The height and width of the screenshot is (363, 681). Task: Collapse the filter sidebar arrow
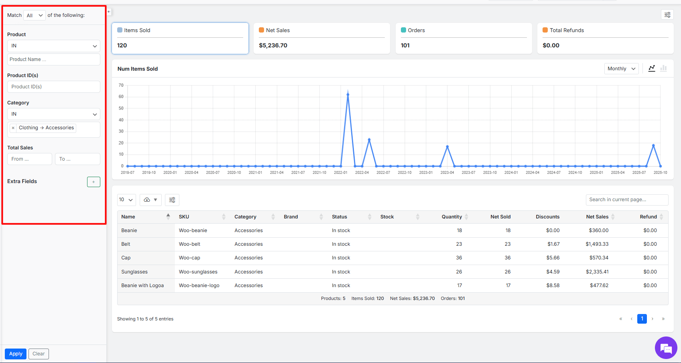click(109, 12)
